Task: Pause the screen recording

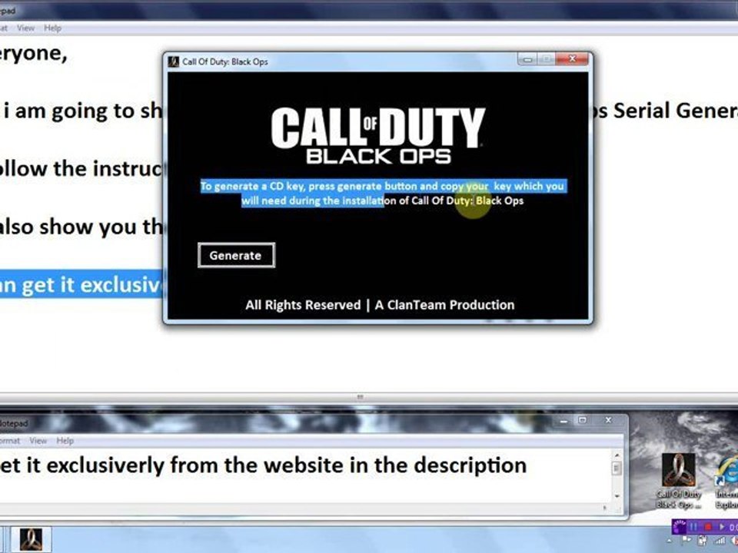Action: [x=693, y=527]
